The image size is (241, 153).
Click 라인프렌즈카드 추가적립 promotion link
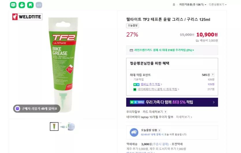[x=164, y=50]
